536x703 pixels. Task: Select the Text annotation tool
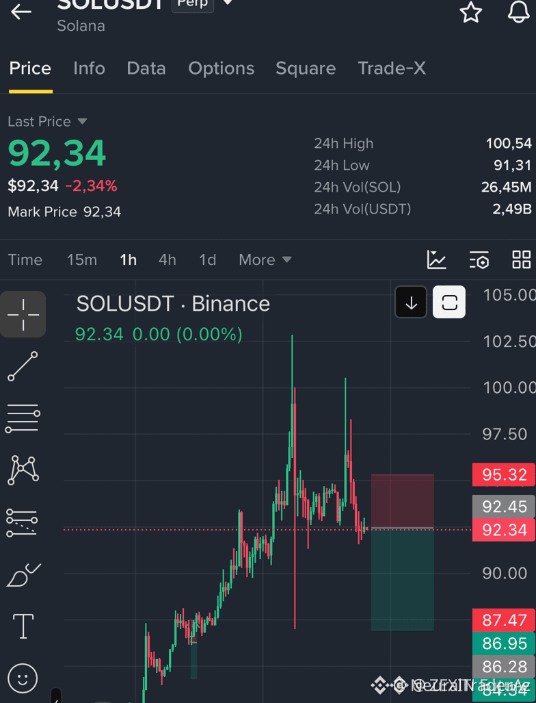point(23,626)
